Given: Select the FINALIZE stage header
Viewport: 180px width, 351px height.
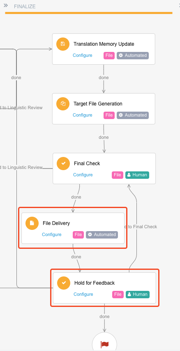Looking at the screenshot, I should (25, 7).
